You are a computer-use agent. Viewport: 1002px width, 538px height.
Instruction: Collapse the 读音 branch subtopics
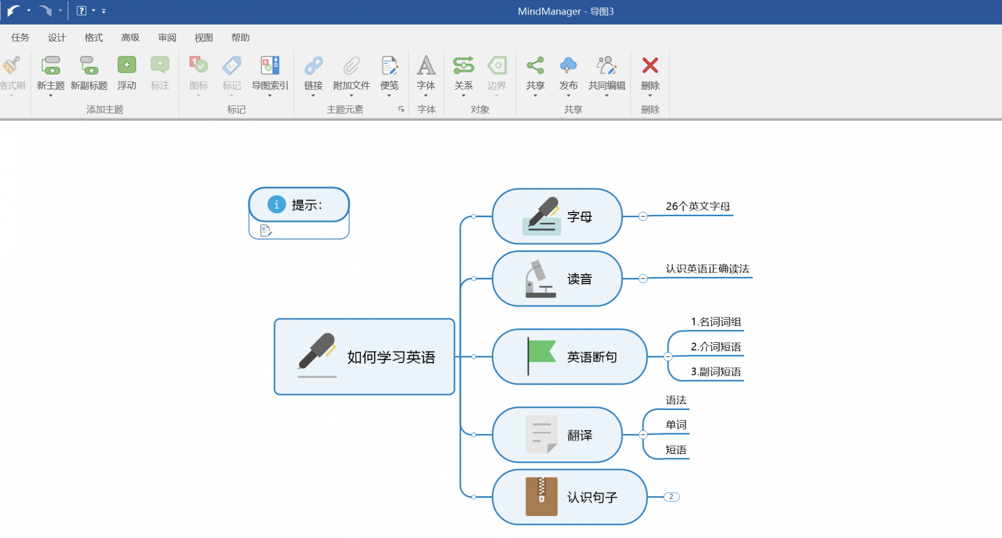click(x=643, y=278)
